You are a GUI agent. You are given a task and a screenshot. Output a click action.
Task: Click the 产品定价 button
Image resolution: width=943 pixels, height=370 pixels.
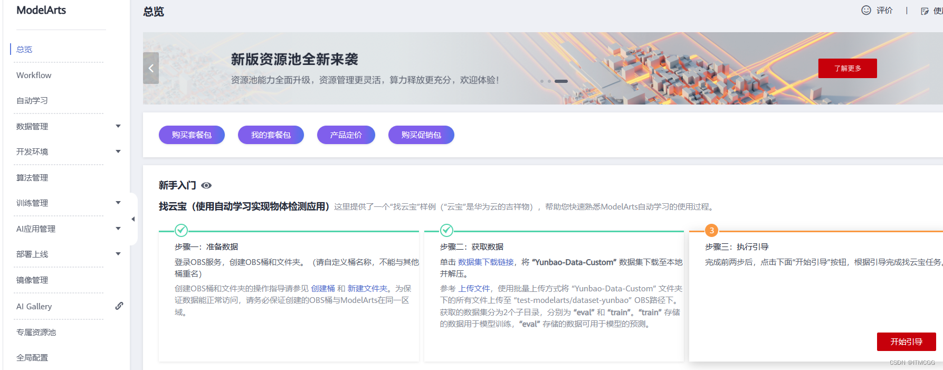coord(346,135)
